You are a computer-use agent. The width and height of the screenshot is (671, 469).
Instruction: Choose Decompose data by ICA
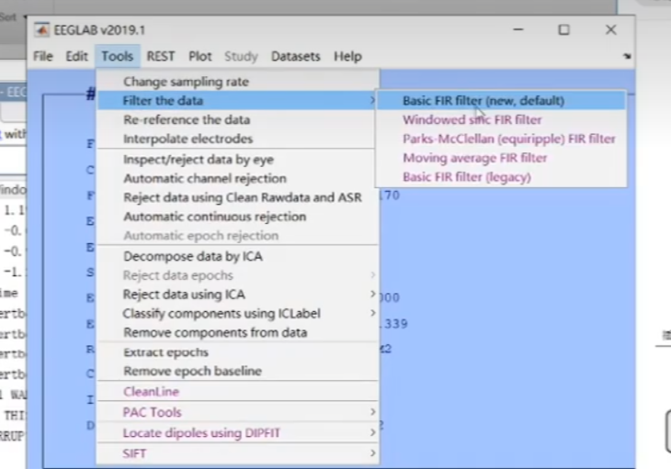click(192, 256)
